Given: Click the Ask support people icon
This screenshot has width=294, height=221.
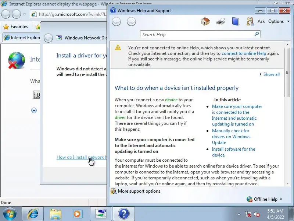Looking at the screenshot, I should click(x=250, y=21).
